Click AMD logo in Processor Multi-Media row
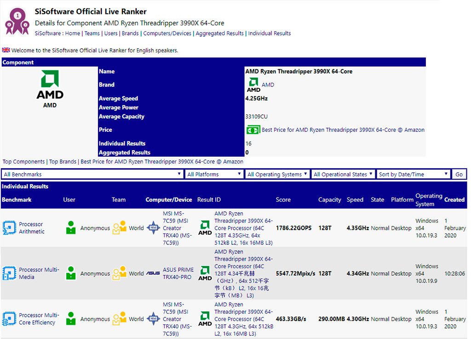This screenshot has width=471, height=339. pos(205,274)
